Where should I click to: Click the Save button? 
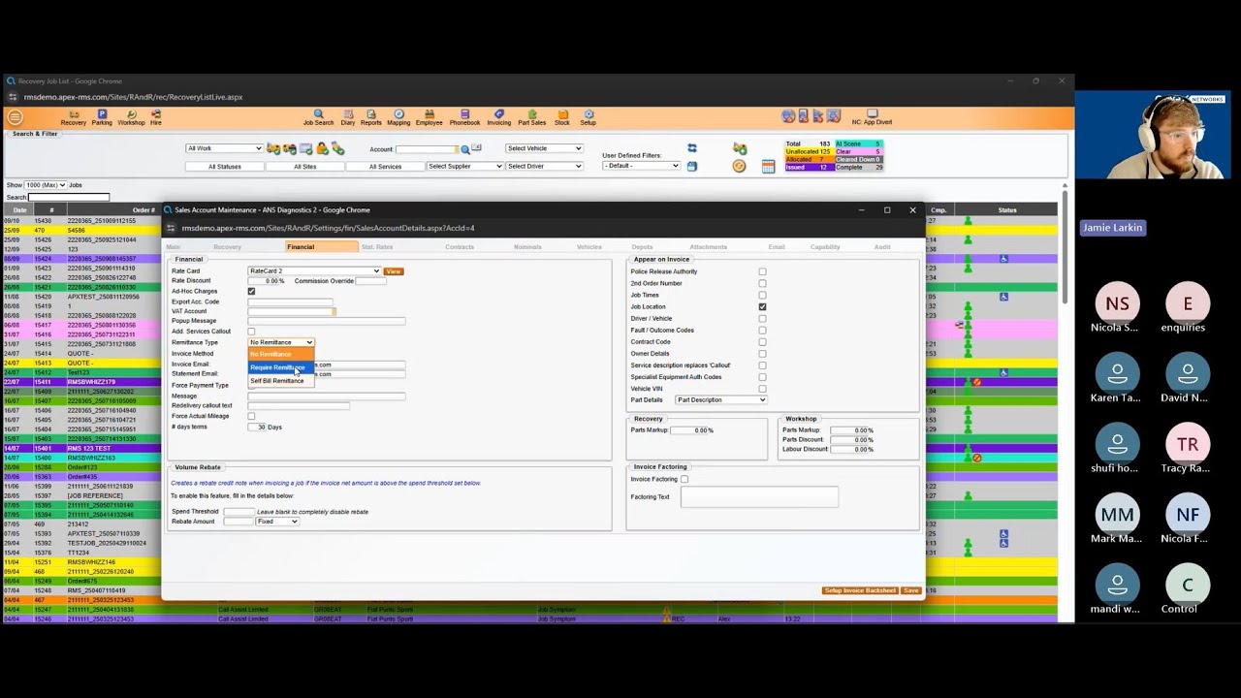910,590
